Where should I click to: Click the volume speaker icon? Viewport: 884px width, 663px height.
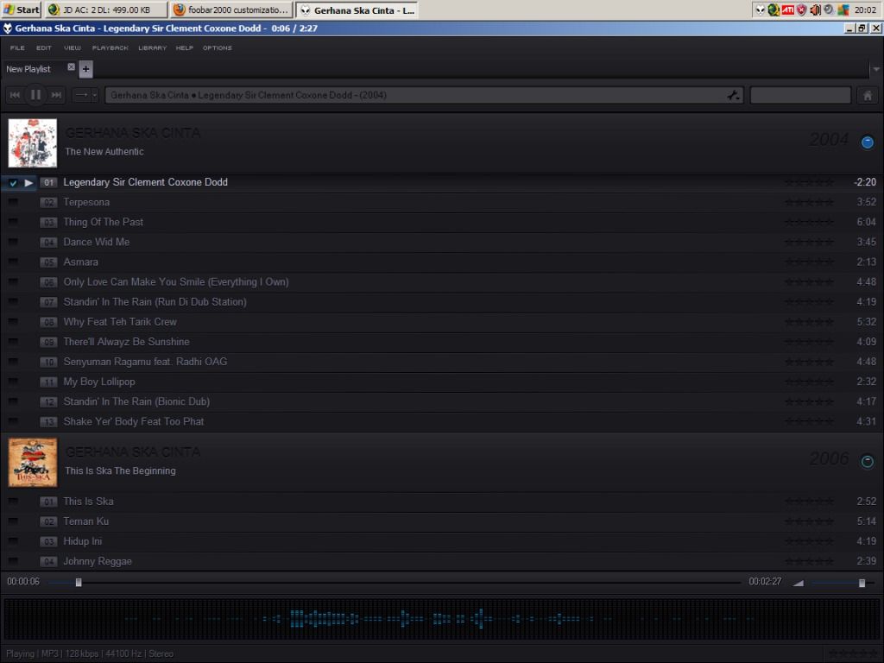(x=798, y=583)
